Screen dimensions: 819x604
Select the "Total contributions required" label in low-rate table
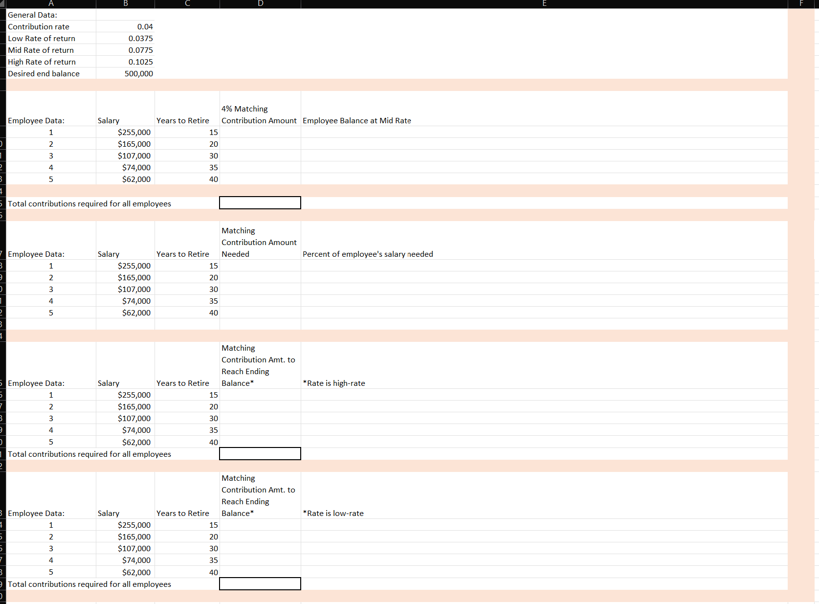(x=89, y=584)
